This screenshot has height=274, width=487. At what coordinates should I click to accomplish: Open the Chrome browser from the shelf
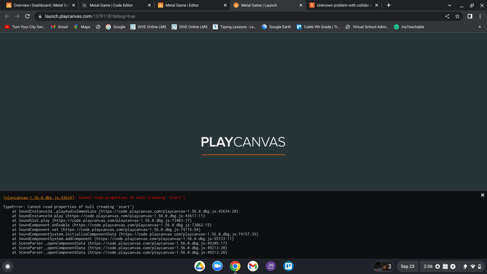point(235,266)
